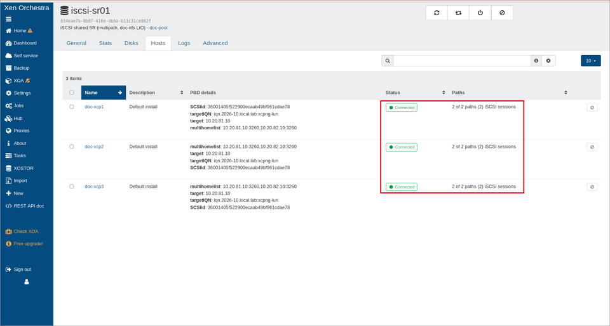Viewport: 610px width, 326px height.
Task: Sort by the Paths column
Action: pyautogui.click(x=509, y=93)
